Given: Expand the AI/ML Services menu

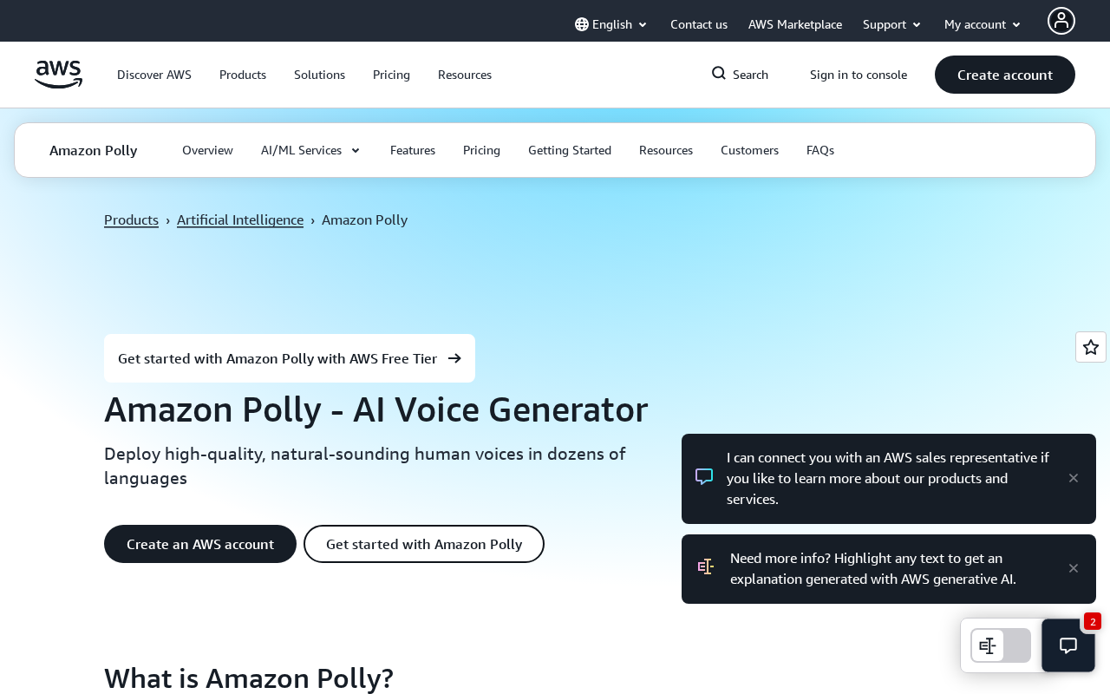Looking at the screenshot, I should click(x=310, y=150).
